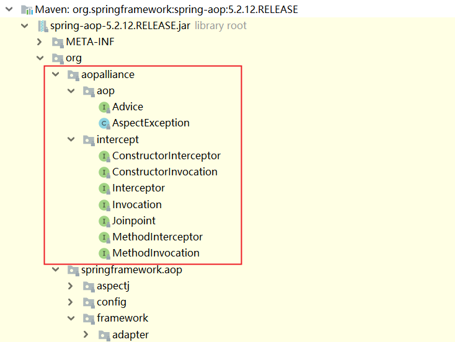
Task: Collapse the Maven spring-aop library node
Action: 9,9
